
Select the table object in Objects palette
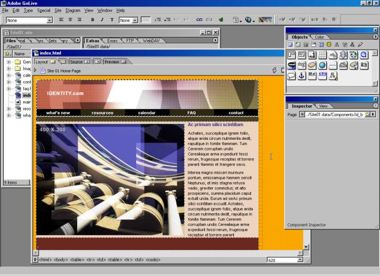point(322,55)
